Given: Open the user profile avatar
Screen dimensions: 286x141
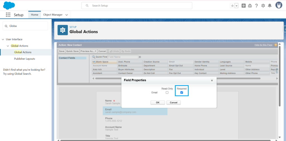Looking at the screenshot, I should point(278,5).
